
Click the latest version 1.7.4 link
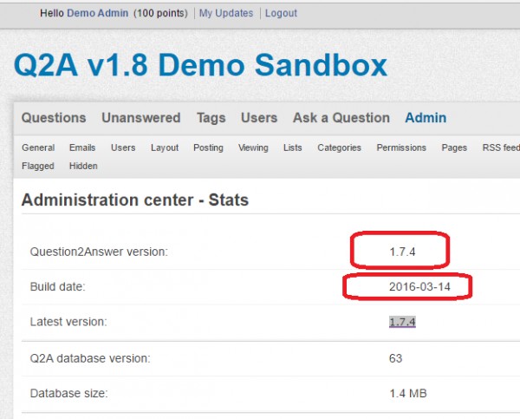(402, 322)
